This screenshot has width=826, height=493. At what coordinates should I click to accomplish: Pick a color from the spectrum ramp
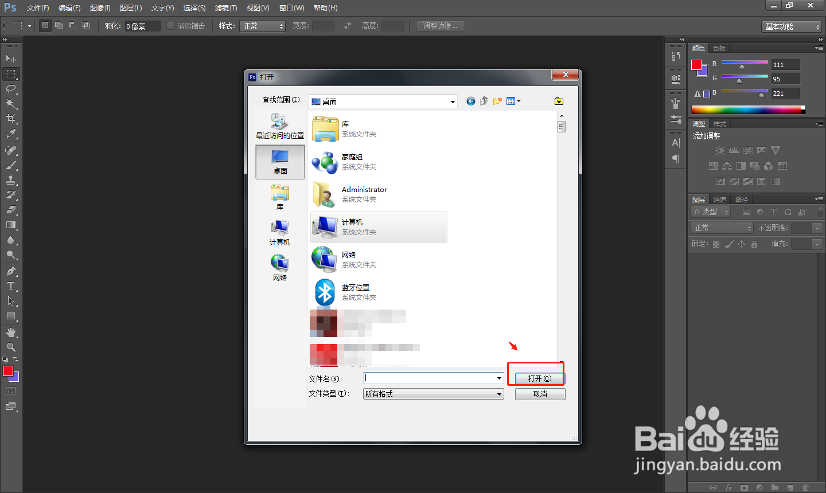click(x=748, y=109)
